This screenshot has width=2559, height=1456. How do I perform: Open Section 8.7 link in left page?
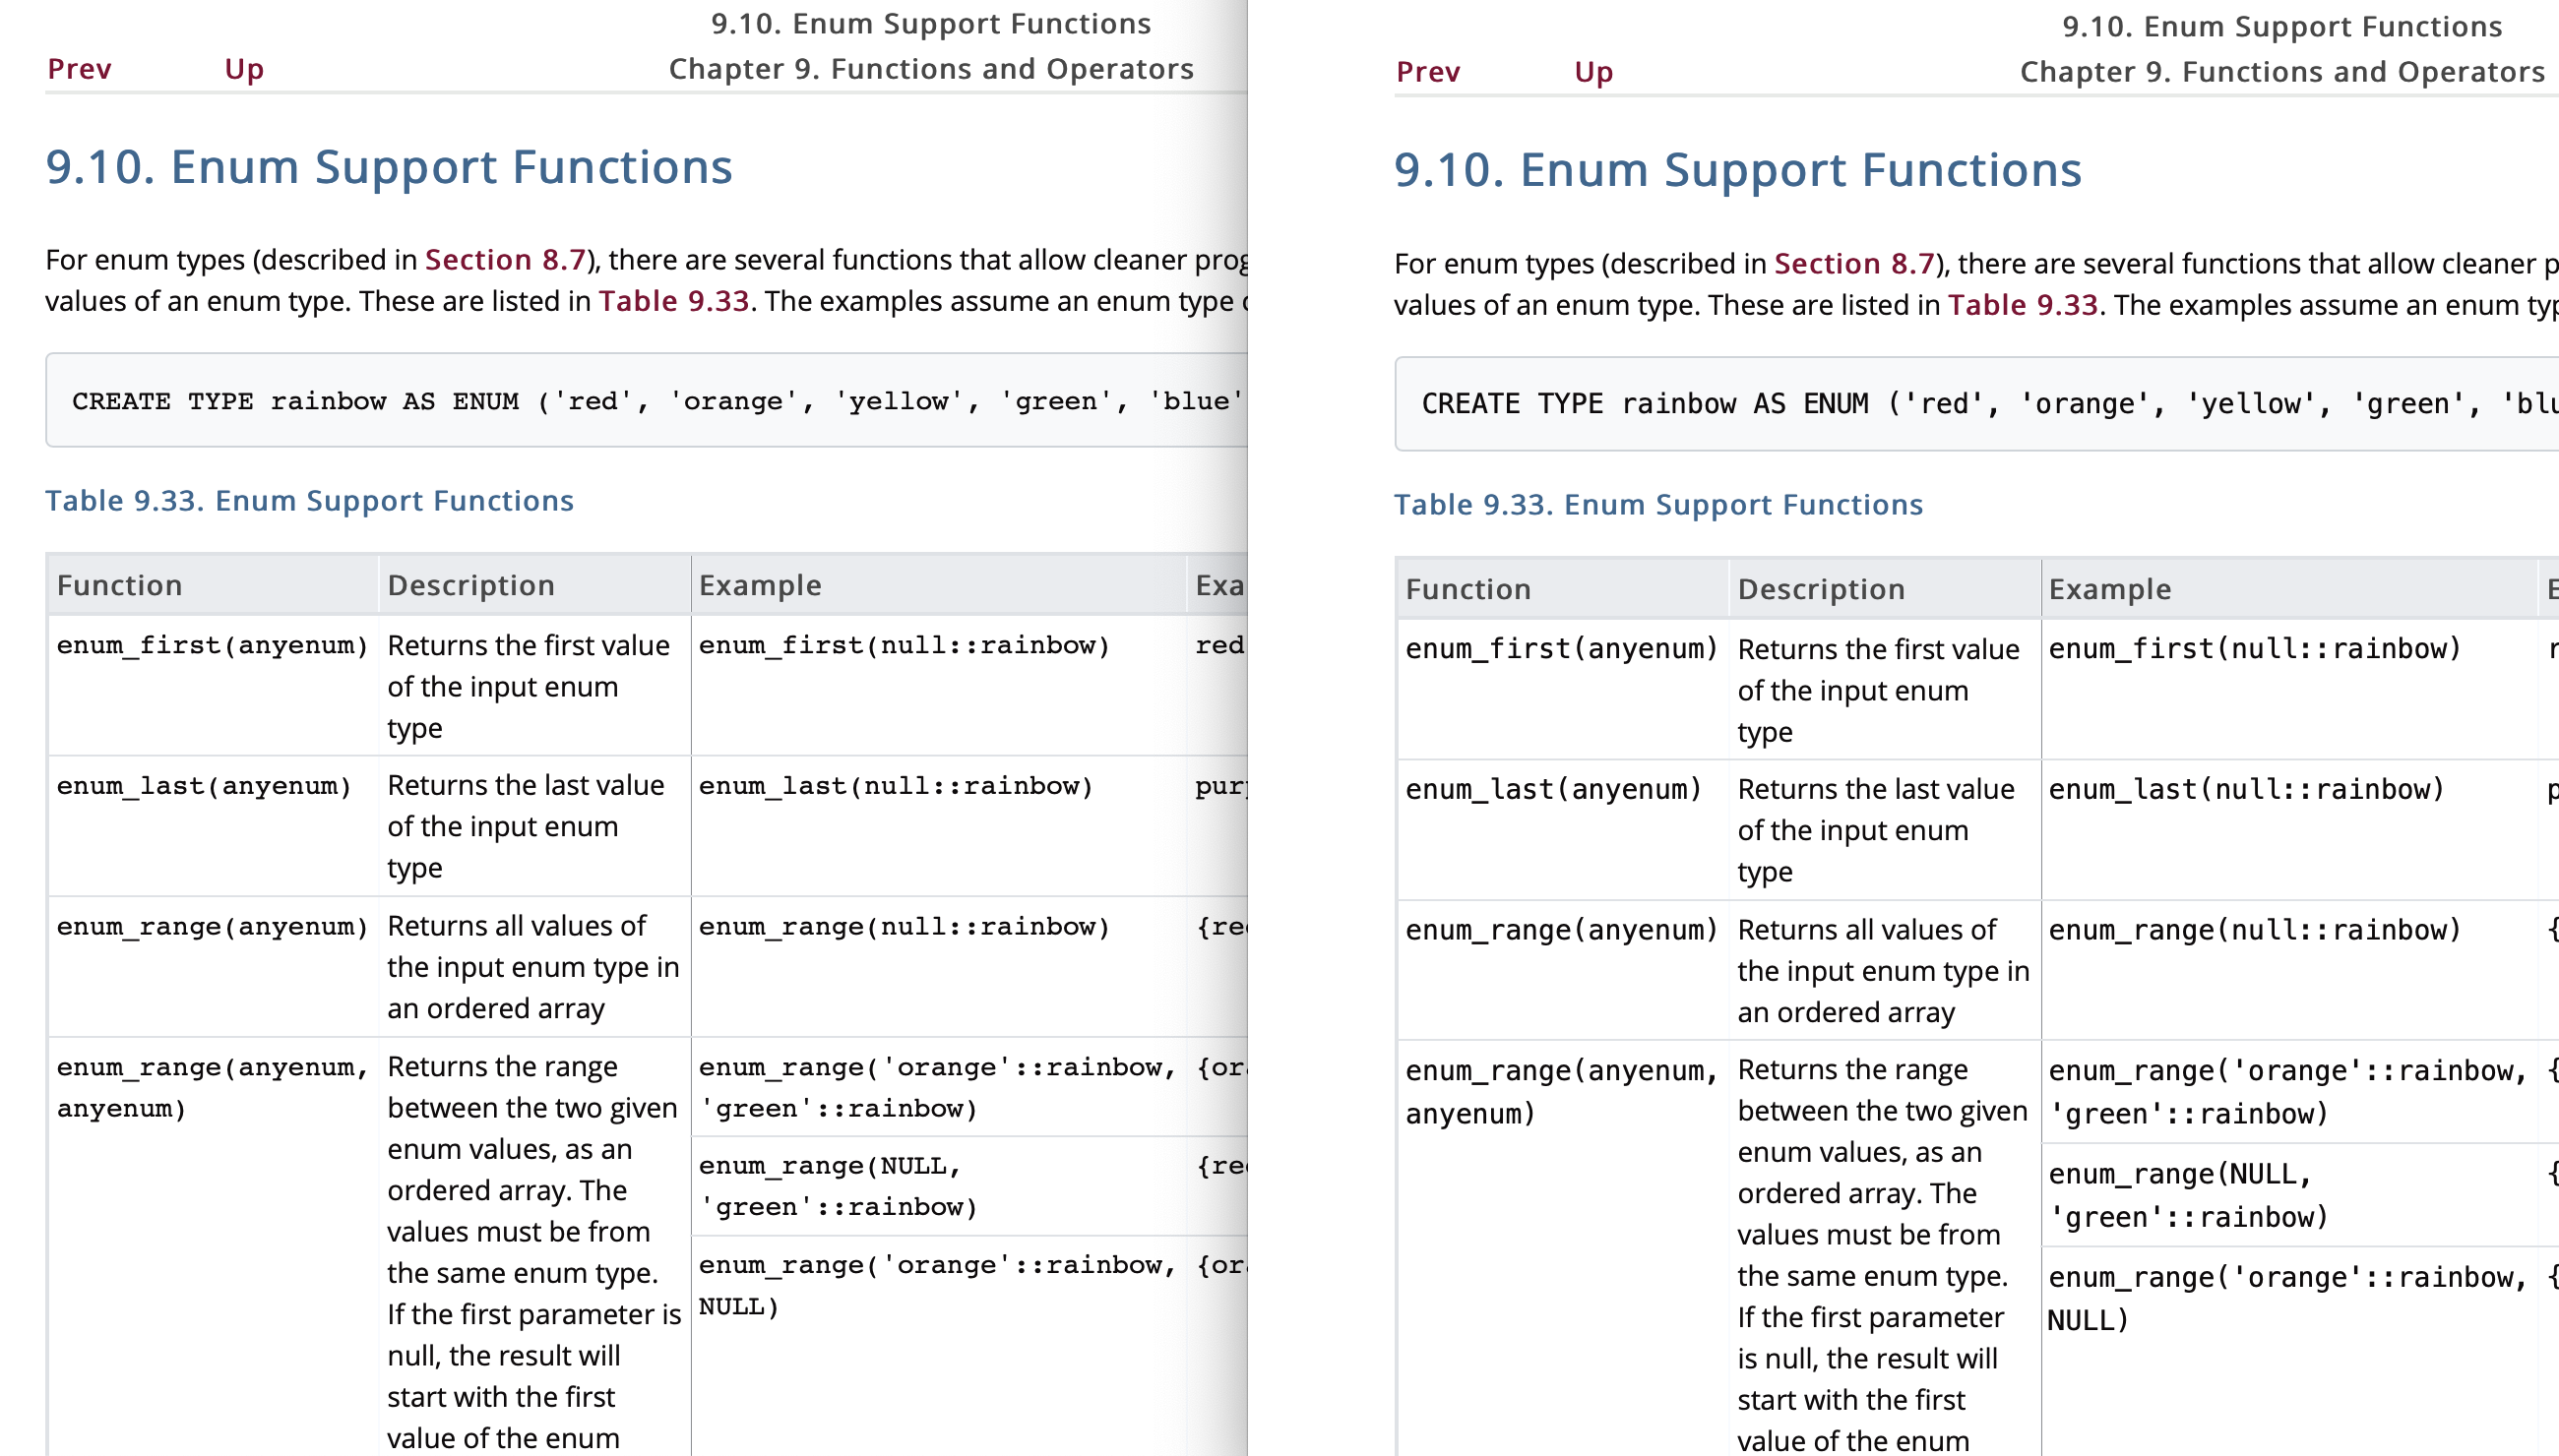504,260
